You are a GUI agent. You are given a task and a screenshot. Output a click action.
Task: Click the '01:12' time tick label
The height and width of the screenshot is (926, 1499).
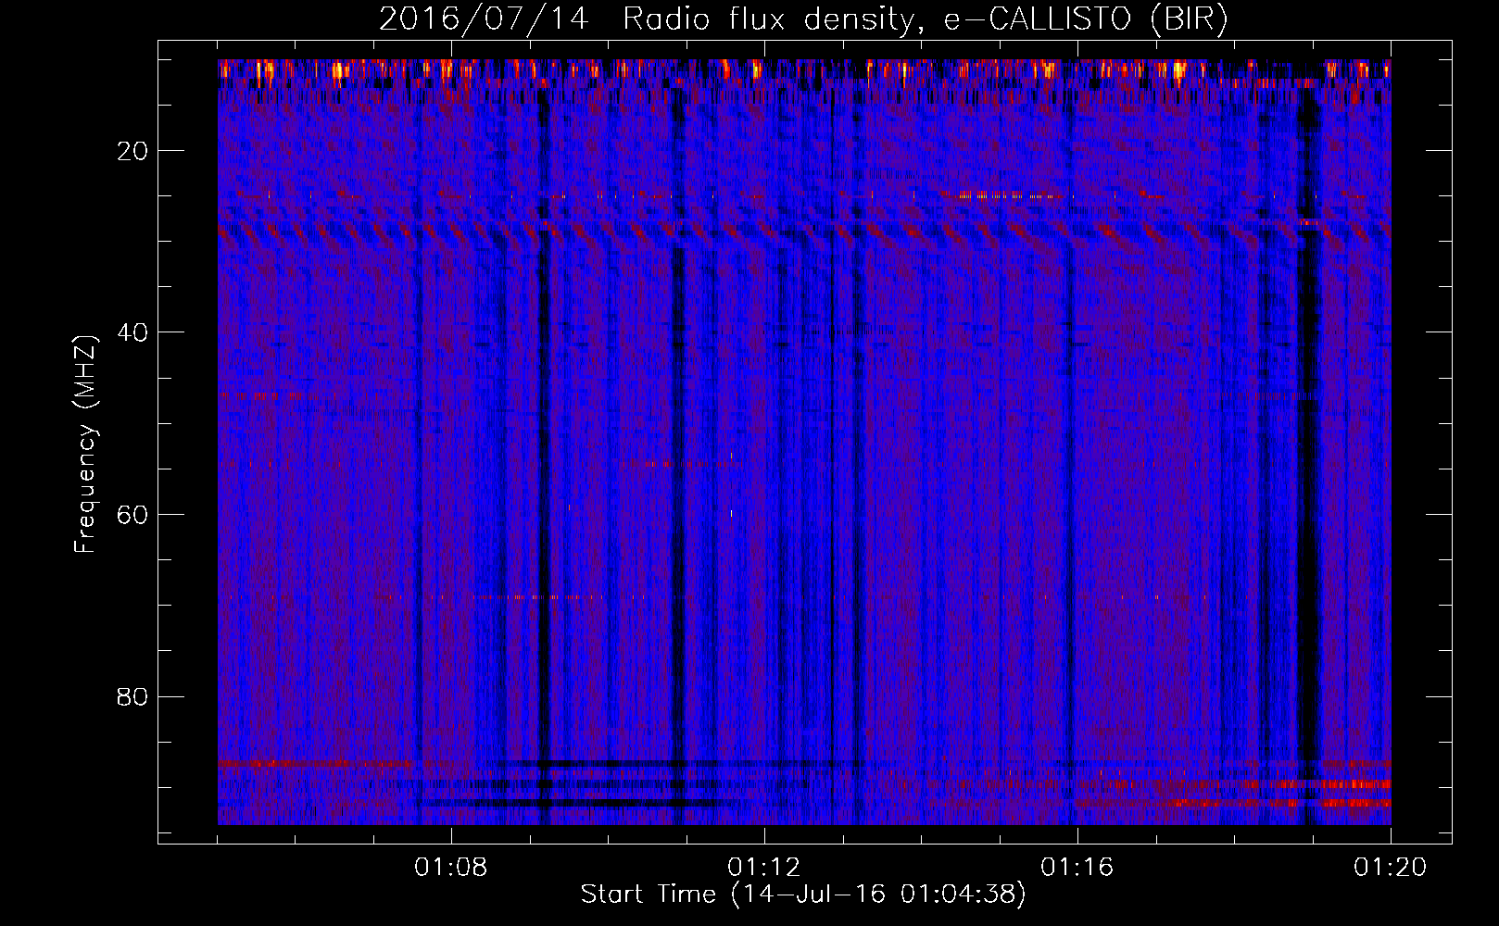(764, 868)
